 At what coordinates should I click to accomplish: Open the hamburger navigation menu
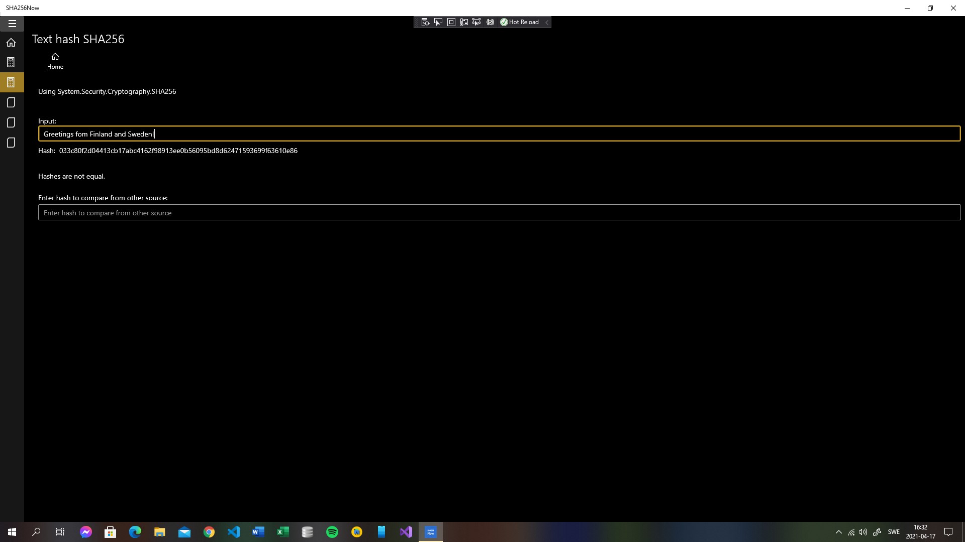coord(12,24)
